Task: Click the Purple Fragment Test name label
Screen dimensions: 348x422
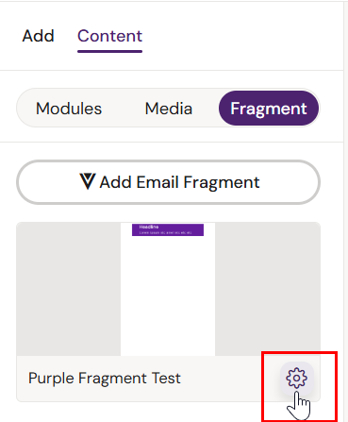Action: click(105, 378)
